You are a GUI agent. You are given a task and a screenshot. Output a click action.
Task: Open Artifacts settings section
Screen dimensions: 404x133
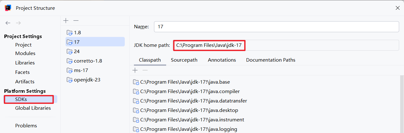25,82
